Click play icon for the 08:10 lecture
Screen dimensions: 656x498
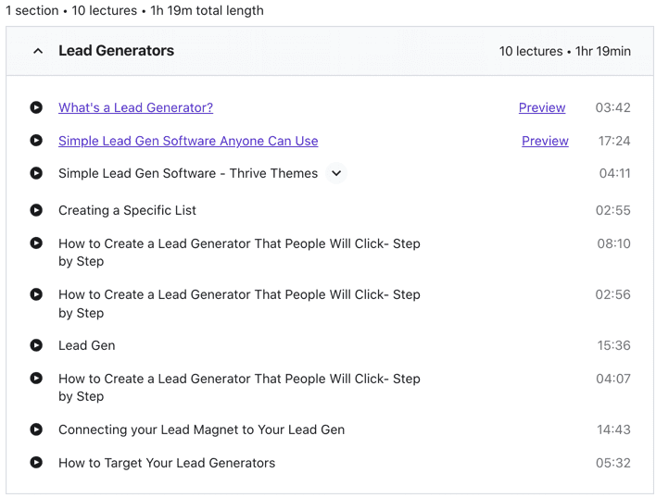pyautogui.click(x=36, y=243)
